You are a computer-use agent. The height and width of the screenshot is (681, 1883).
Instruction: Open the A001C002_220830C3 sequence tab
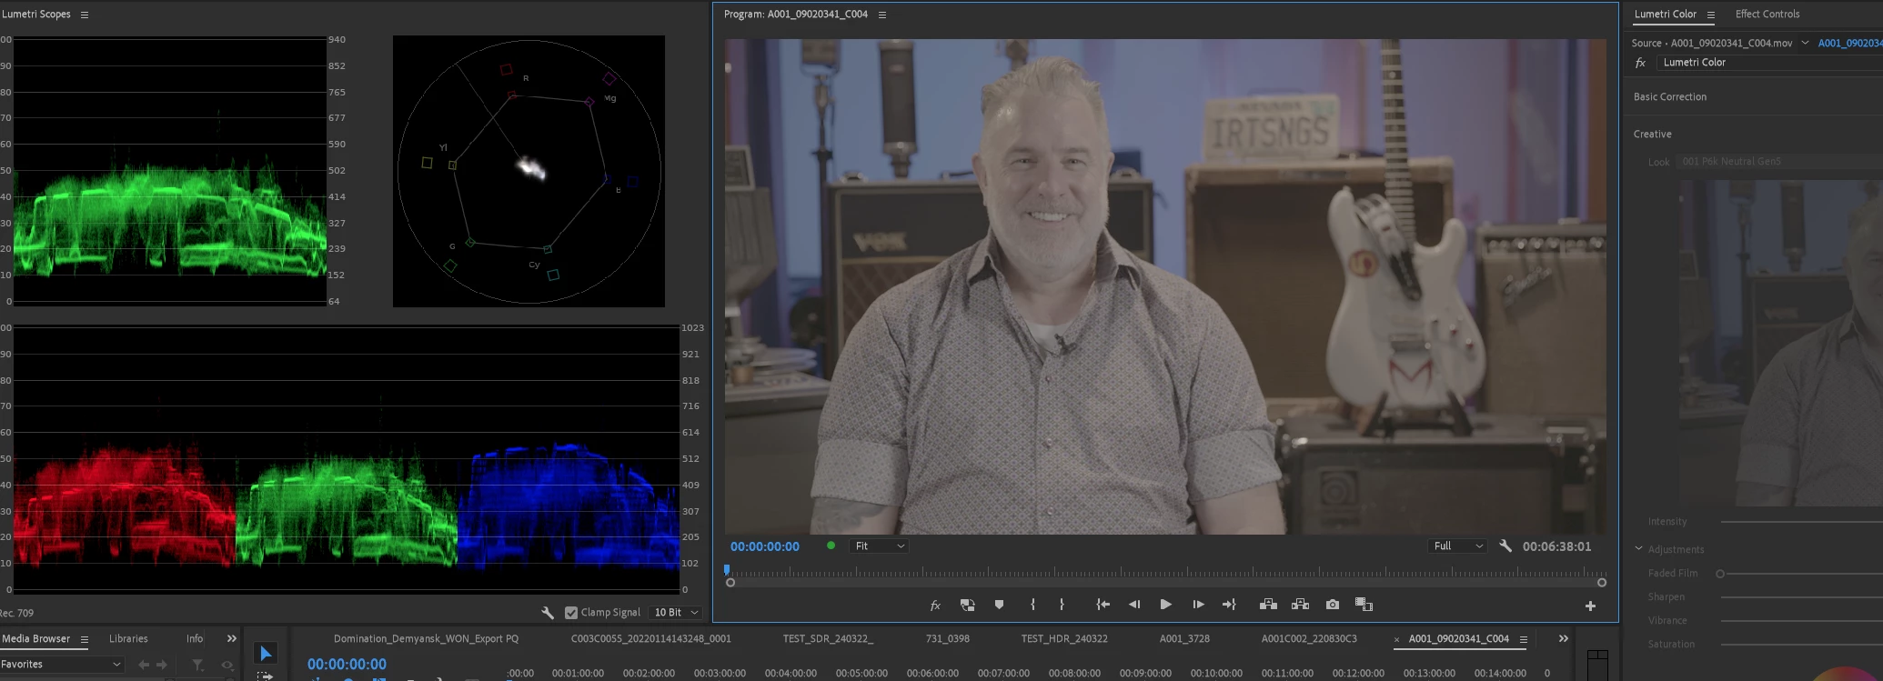point(1309,639)
